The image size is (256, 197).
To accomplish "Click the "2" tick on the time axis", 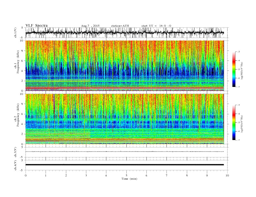I will coord(66,175).
